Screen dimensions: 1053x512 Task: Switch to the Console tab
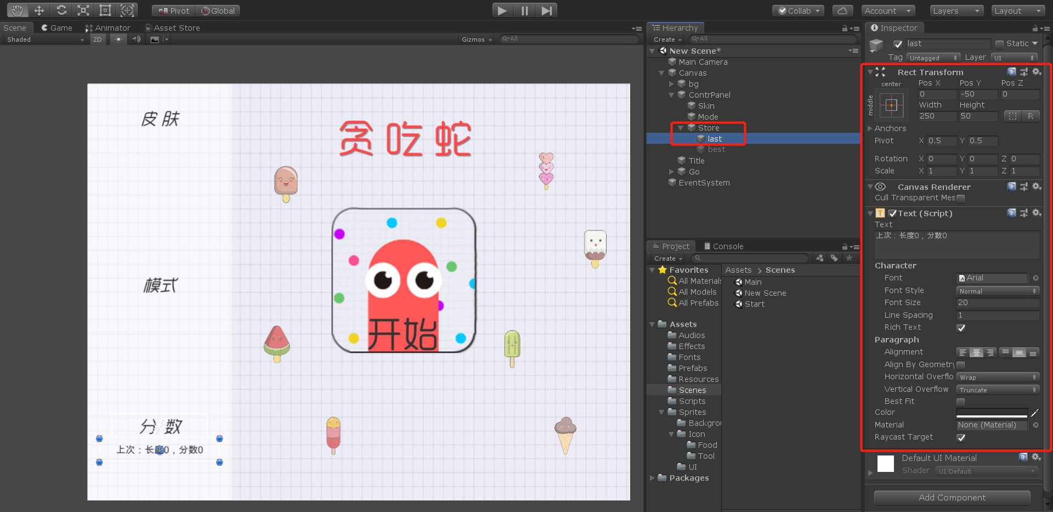tap(724, 246)
